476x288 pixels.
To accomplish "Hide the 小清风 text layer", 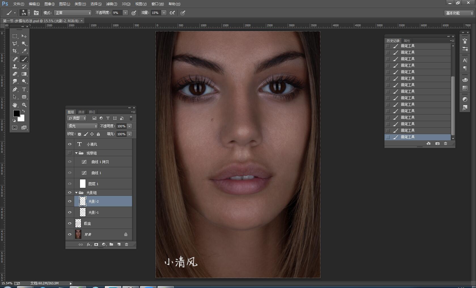I will click(70, 144).
